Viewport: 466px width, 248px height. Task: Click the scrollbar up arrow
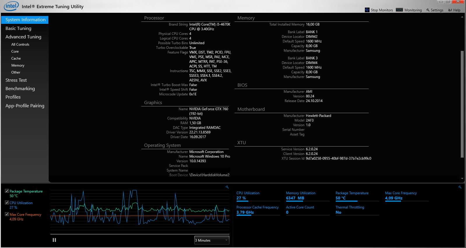point(462,17)
